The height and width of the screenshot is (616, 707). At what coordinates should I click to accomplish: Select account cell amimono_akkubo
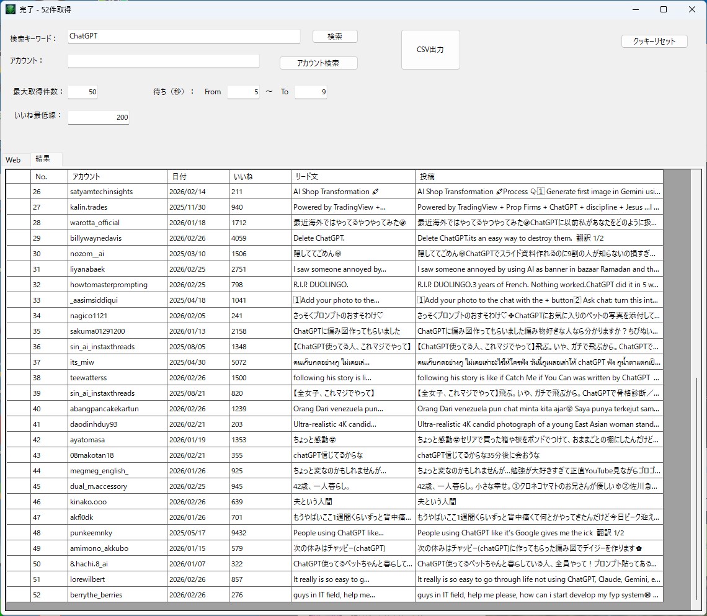point(117,548)
